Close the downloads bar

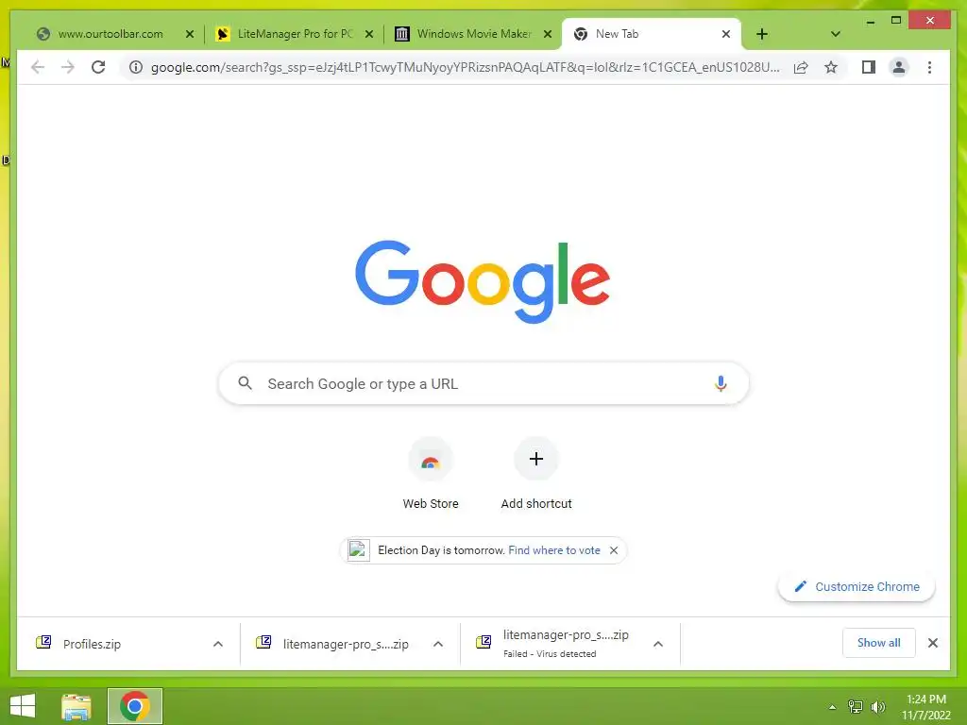point(932,643)
